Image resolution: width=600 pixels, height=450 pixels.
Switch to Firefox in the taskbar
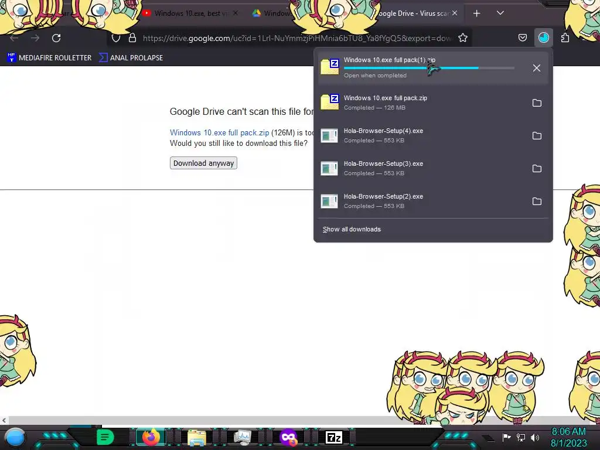click(151, 437)
